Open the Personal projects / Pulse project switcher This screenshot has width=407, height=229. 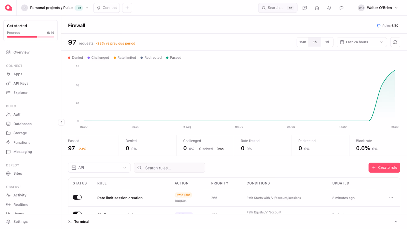(x=55, y=8)
